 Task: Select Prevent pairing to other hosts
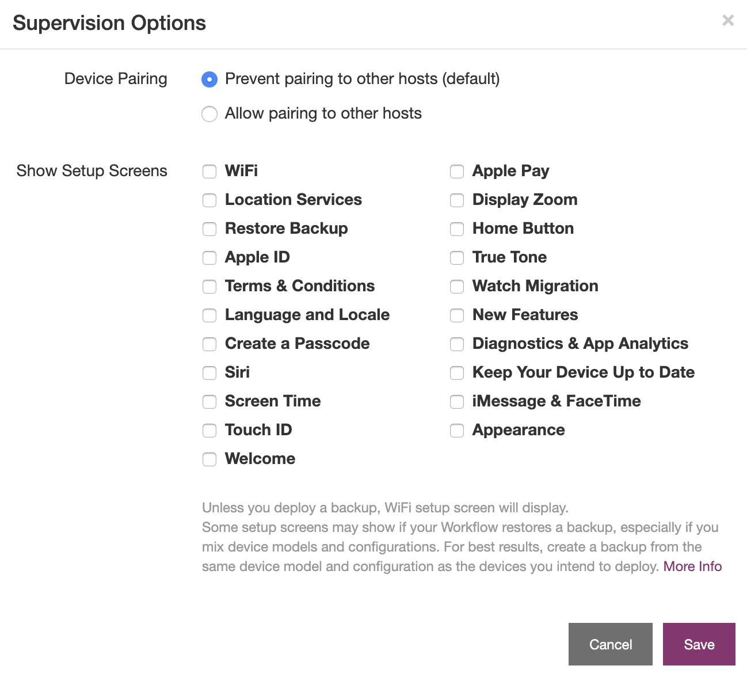[x=209, y=79]
